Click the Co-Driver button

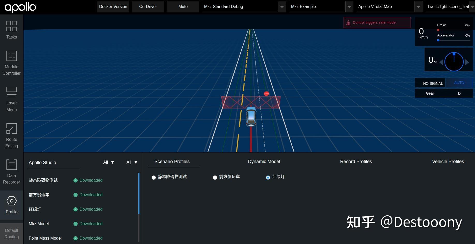148,6
